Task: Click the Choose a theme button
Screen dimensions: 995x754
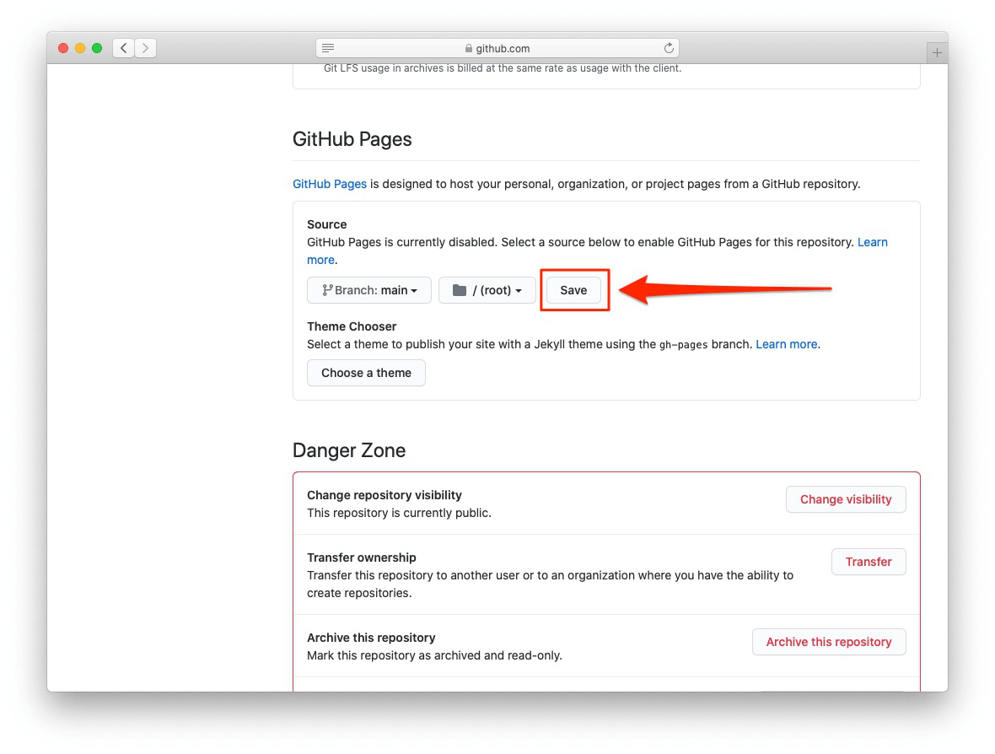Action: click(x=366, y=373)
